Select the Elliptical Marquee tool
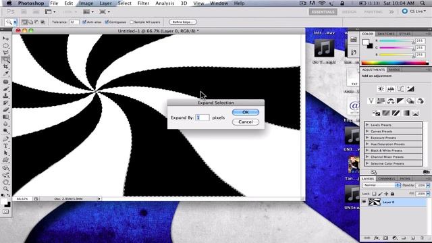The image size is (432, 243). tap(5, 46)
